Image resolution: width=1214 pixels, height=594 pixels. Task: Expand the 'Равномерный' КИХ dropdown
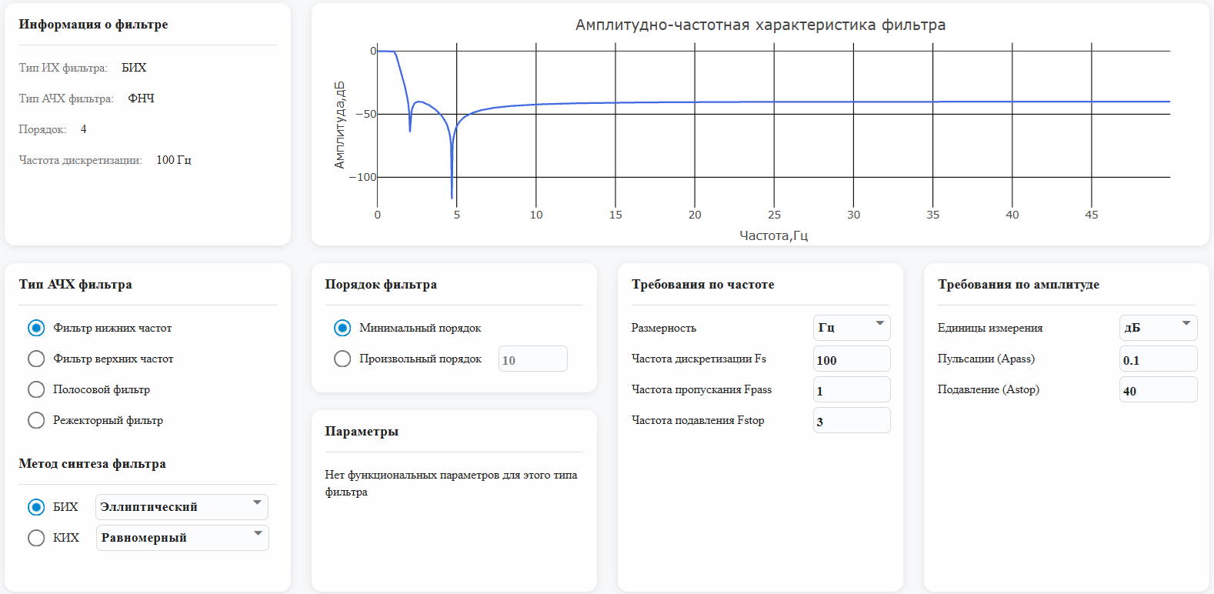[x=182, y=538]
